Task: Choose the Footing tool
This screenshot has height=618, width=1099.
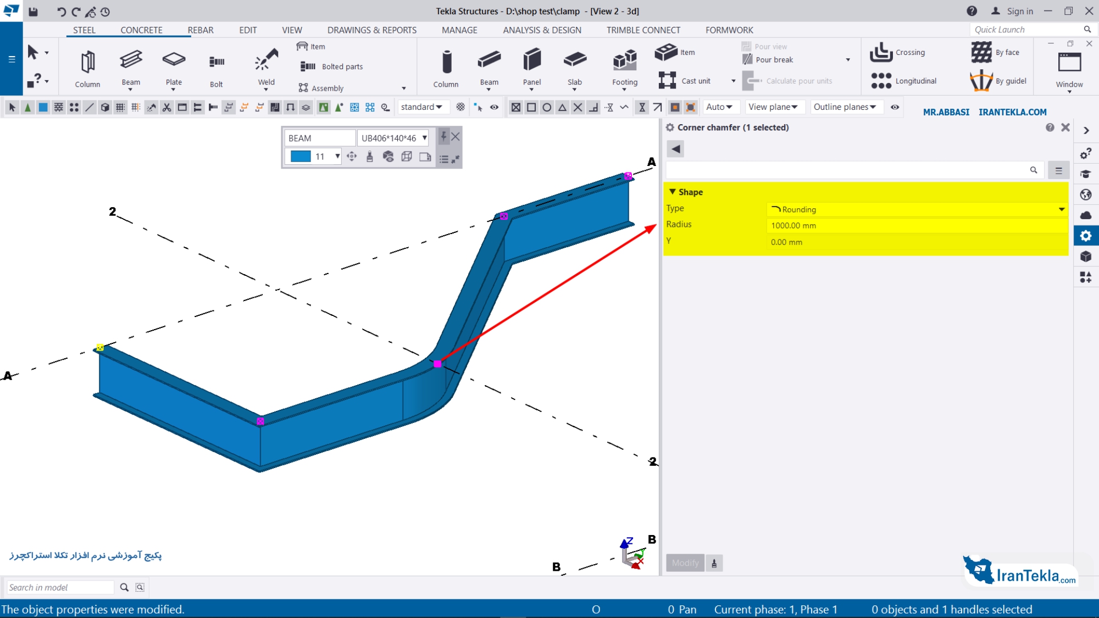Action: click(625, 69)
